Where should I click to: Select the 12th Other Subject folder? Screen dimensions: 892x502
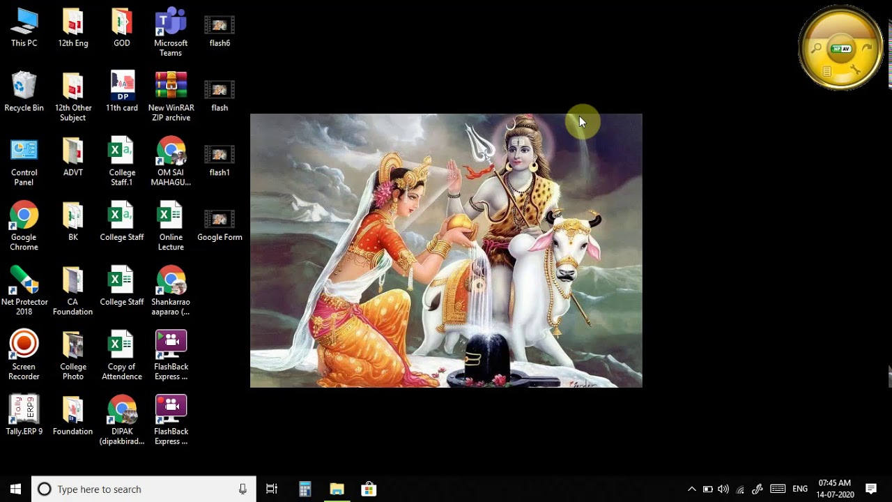pos(72,98)
